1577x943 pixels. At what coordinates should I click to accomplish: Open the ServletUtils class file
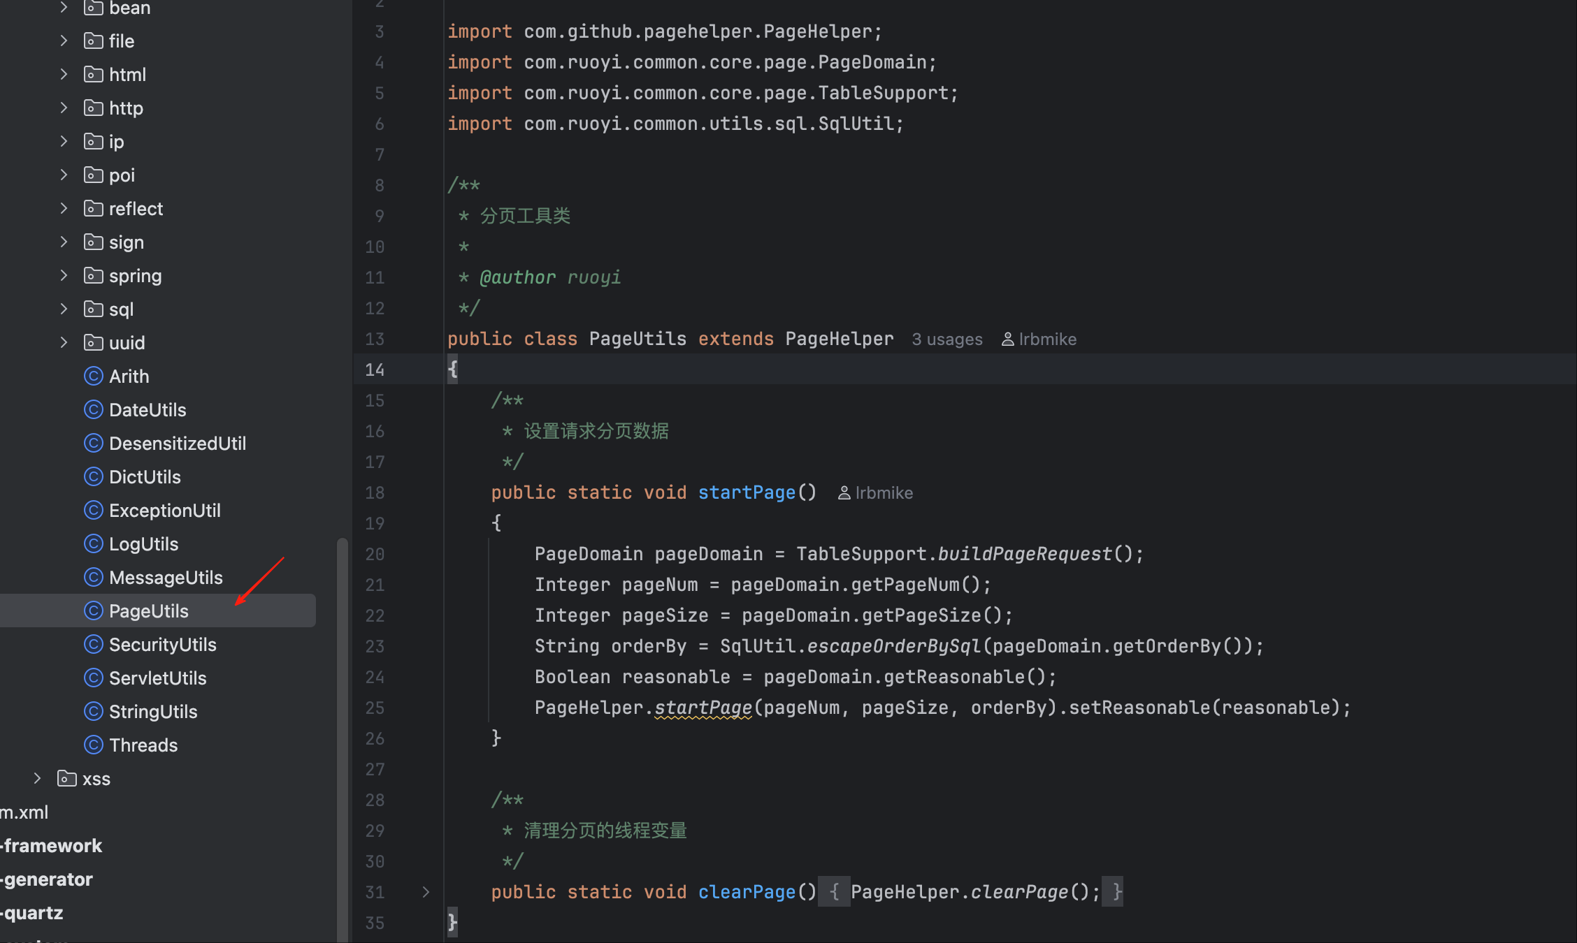pos(157,678)
